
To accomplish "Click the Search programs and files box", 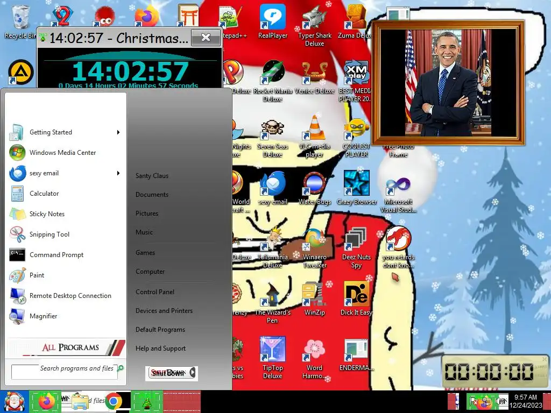I will coord(65,372).
